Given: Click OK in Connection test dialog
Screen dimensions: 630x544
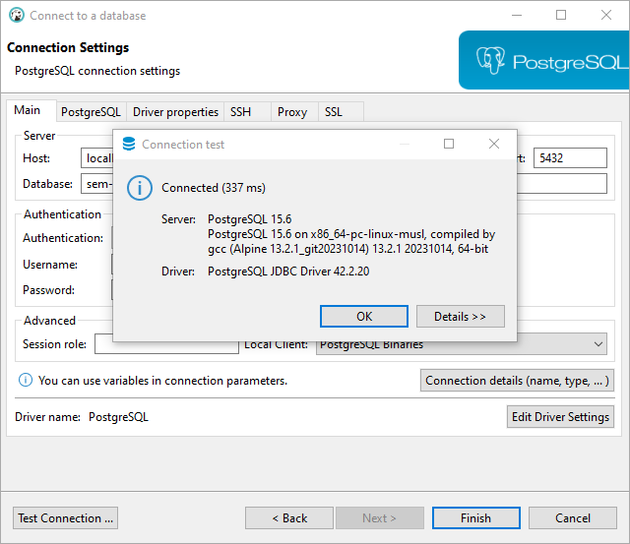Looking at the screenshot, I should tap(364, 316).
